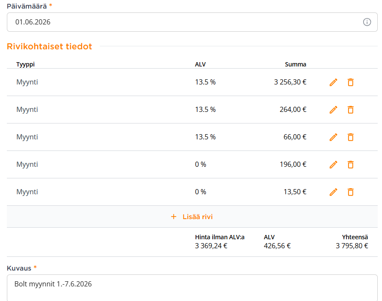382x301 pixels.
Task: Click the info icon in the date field
Action: (x=367, y=22)
